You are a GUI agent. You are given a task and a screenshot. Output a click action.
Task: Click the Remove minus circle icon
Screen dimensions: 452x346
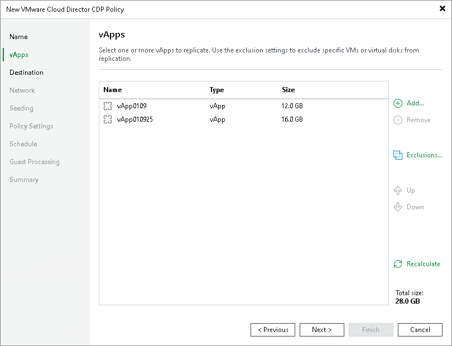tap(398, 120)
